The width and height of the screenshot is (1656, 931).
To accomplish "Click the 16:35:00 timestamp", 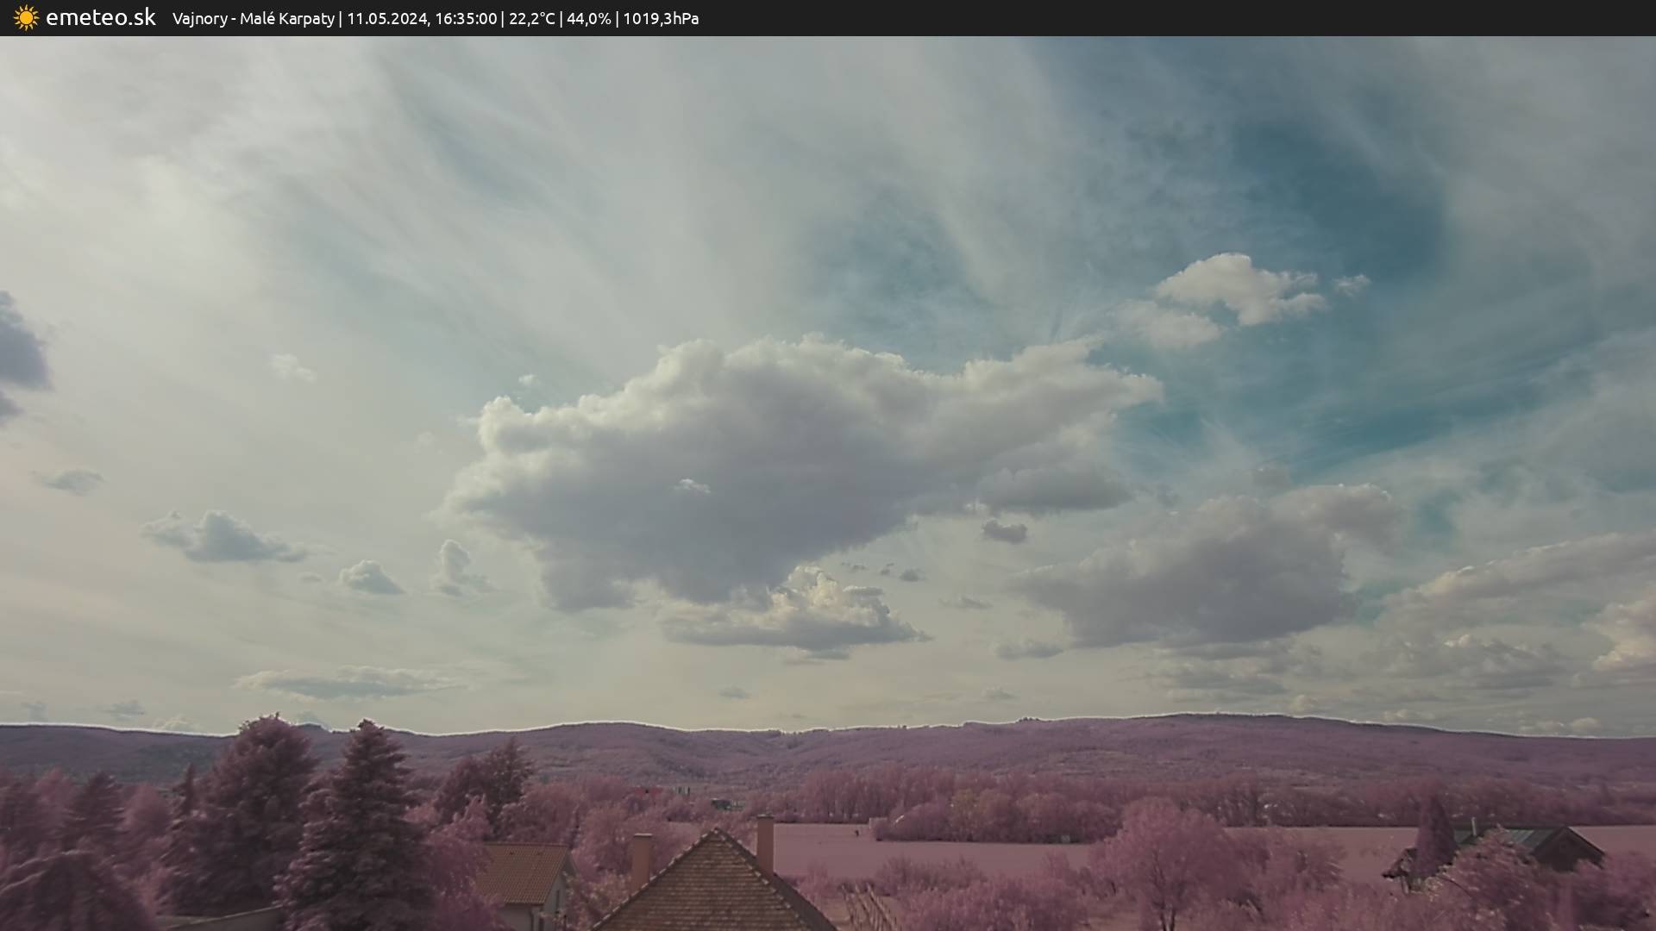I will tap(466, 19).
